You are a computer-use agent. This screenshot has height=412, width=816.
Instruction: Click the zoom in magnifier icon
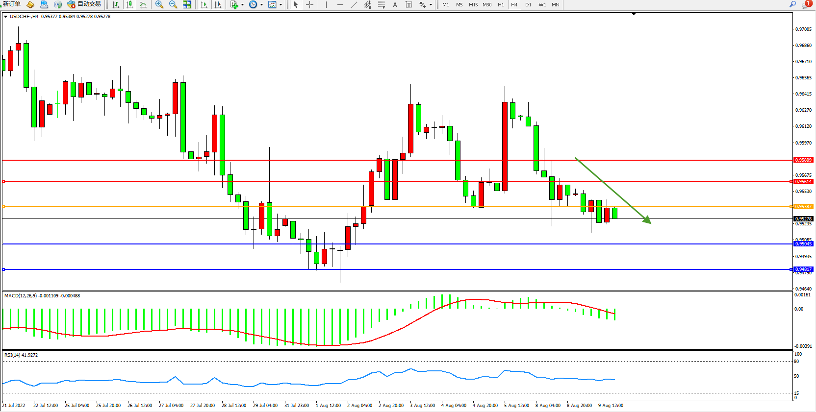159,4
